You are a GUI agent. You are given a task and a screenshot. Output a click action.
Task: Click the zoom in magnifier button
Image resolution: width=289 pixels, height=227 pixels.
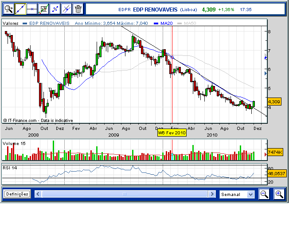point(279,194)
